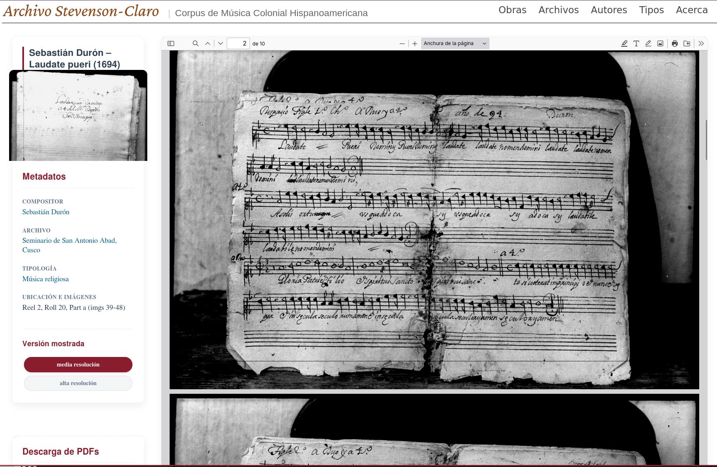
Task: Navigate to the Autores section
Action: click(609, 10)
